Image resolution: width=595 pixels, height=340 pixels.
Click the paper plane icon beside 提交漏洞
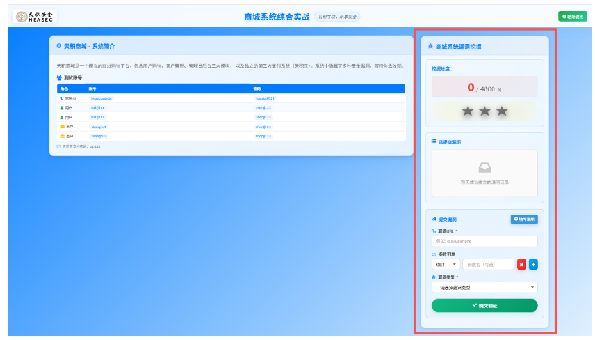coord(434,219)
